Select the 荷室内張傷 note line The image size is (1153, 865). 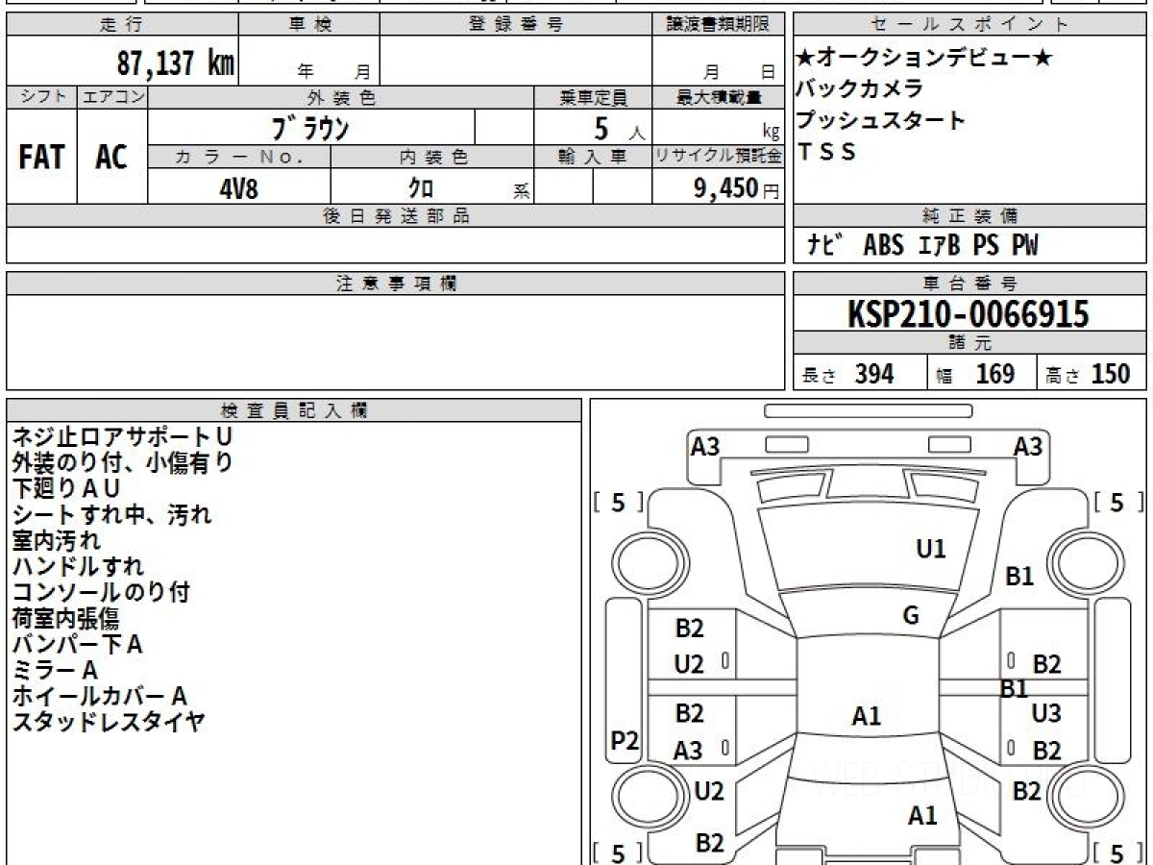(65, 619)
